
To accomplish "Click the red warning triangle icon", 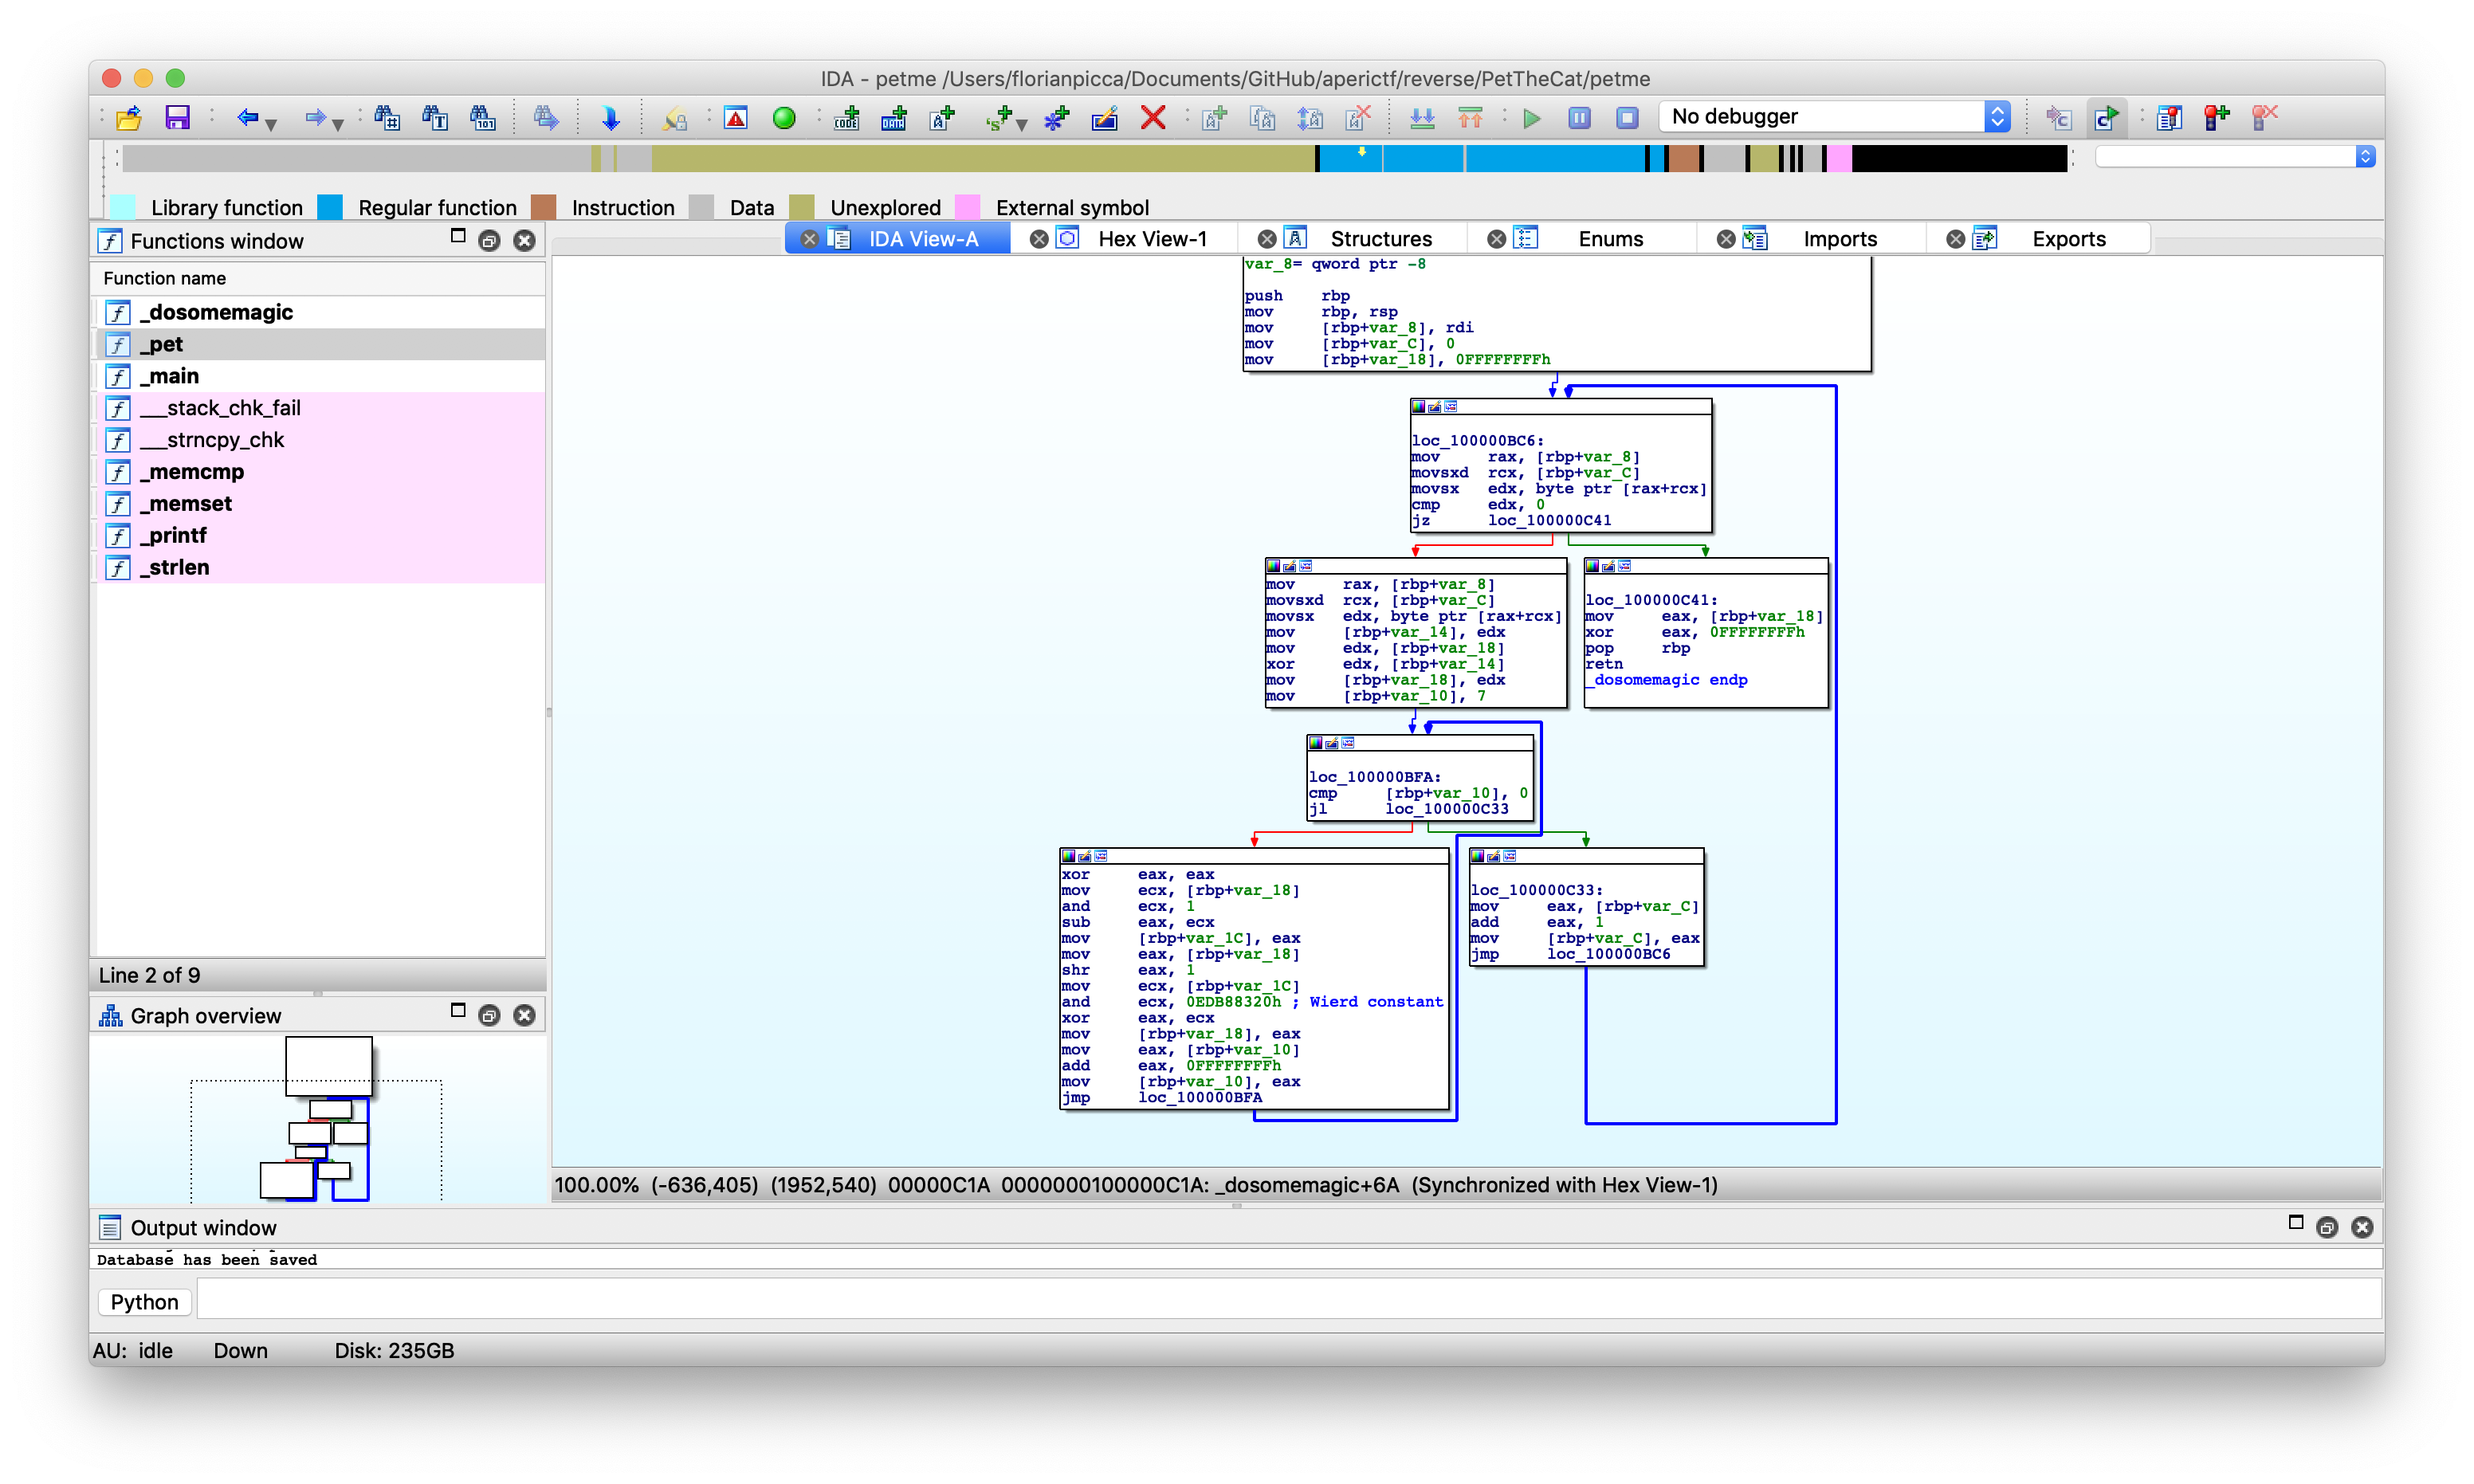I will pyautogui.click(x=736, y=118).
